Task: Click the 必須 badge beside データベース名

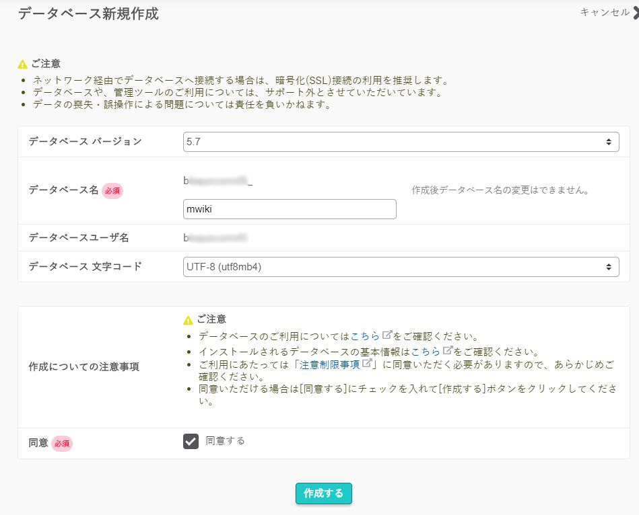Action: pos(112,191)
